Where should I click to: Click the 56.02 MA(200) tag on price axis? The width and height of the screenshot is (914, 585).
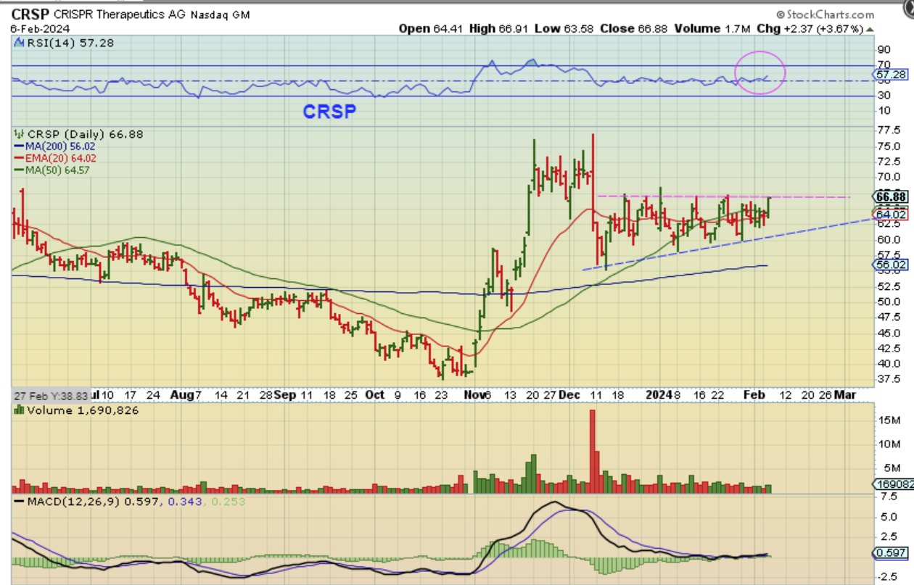[890, 265]
